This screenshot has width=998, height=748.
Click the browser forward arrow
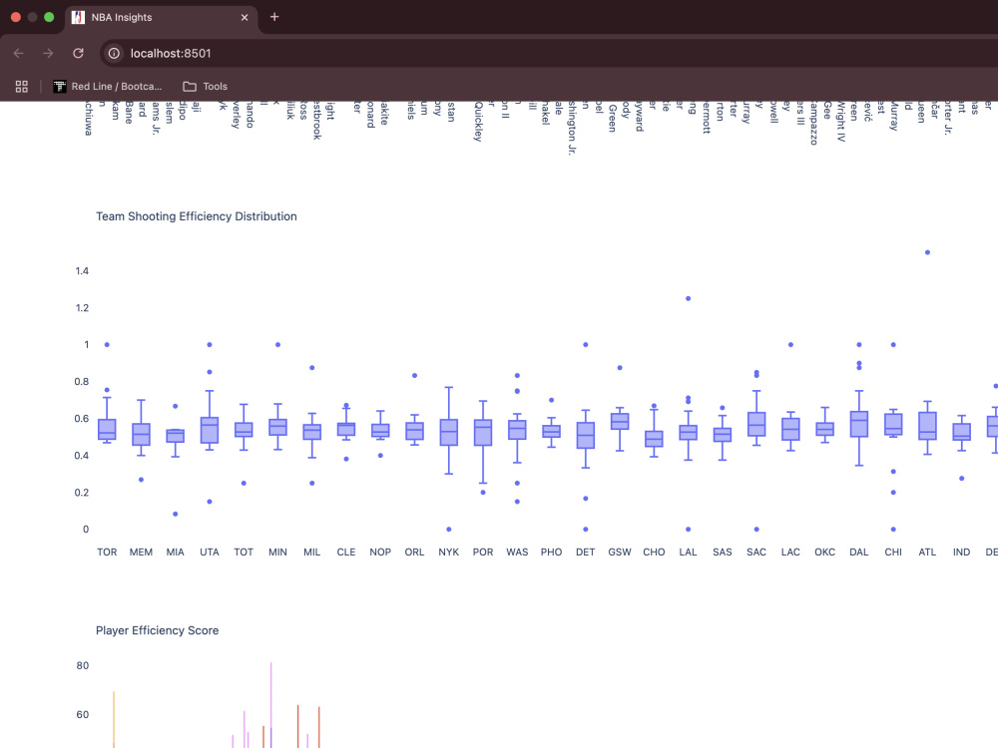click(48, 54)
